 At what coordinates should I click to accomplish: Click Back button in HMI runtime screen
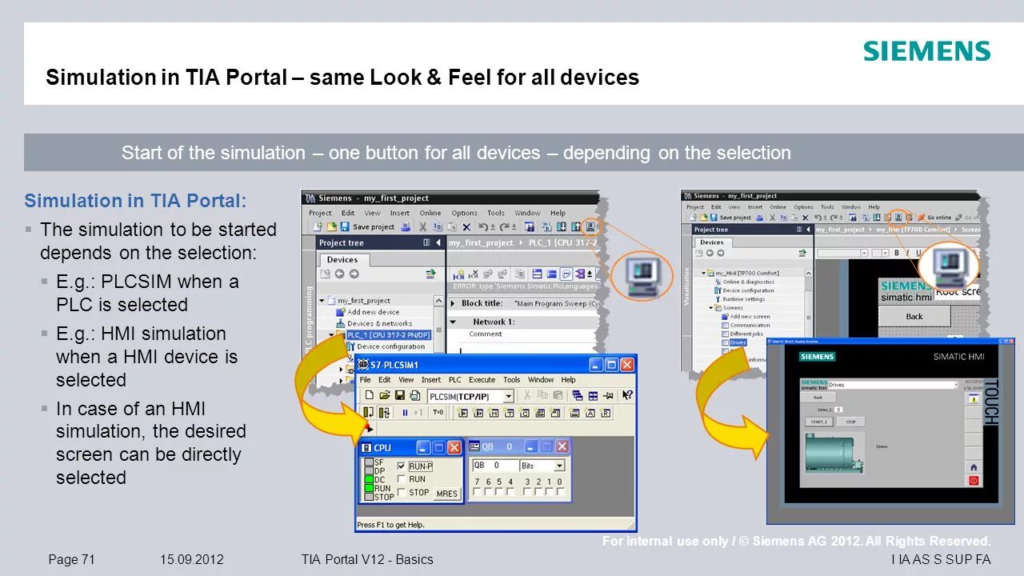(818, 398)
